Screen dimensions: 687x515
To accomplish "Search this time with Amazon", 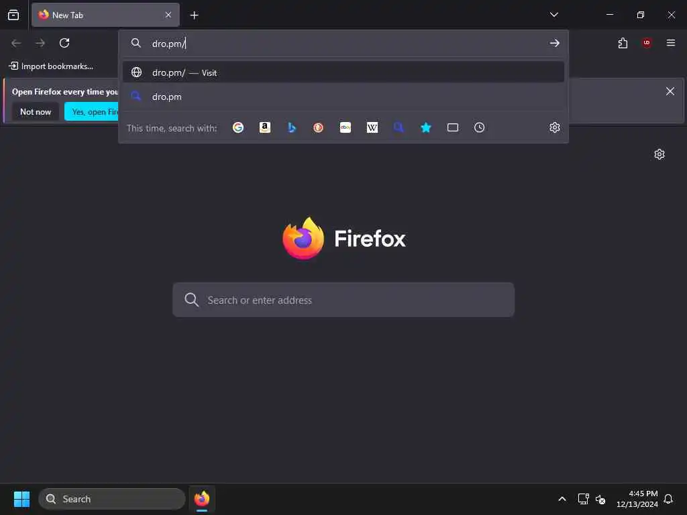I will (x=264, y=127).
